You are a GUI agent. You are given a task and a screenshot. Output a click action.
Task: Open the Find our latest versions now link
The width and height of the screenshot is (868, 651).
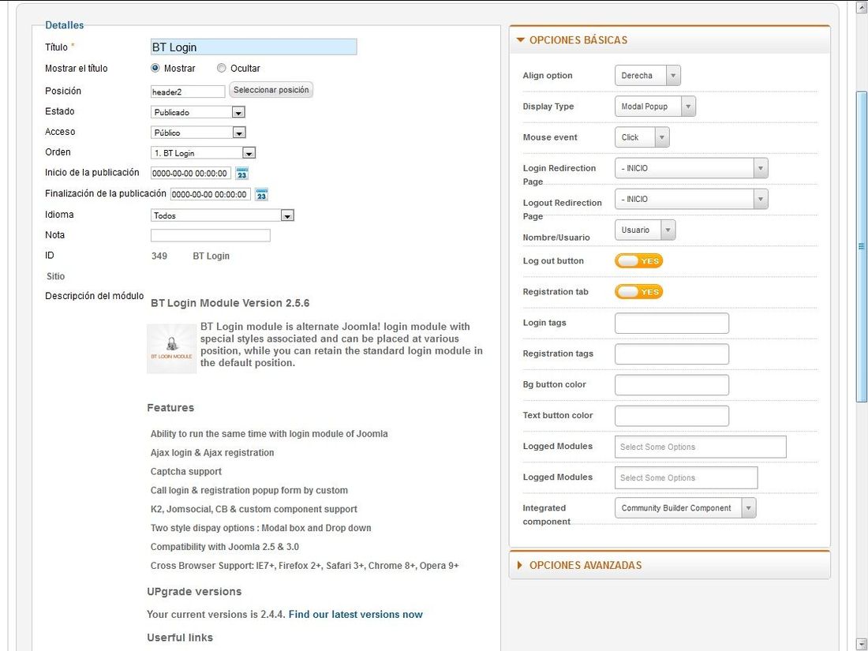[355, 615]
